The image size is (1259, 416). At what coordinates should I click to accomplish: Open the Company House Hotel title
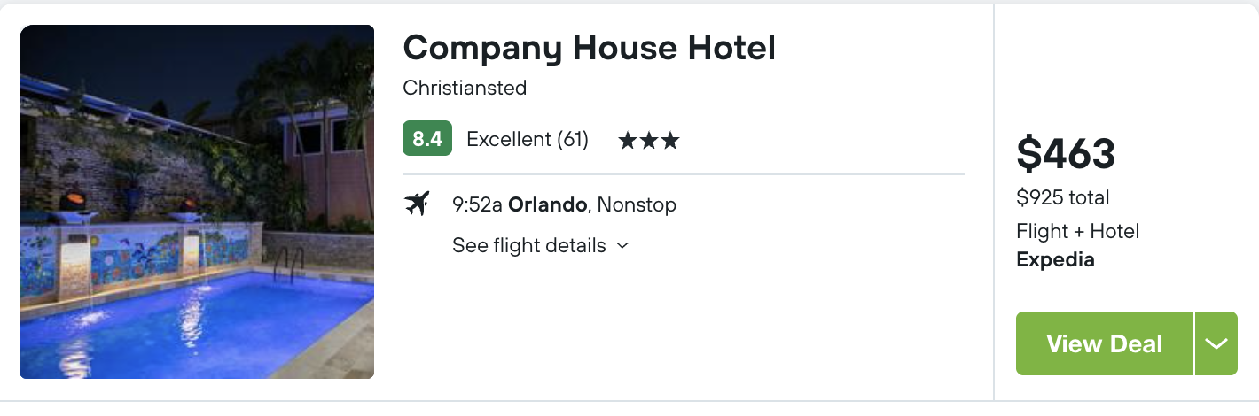tap(590, 48)
